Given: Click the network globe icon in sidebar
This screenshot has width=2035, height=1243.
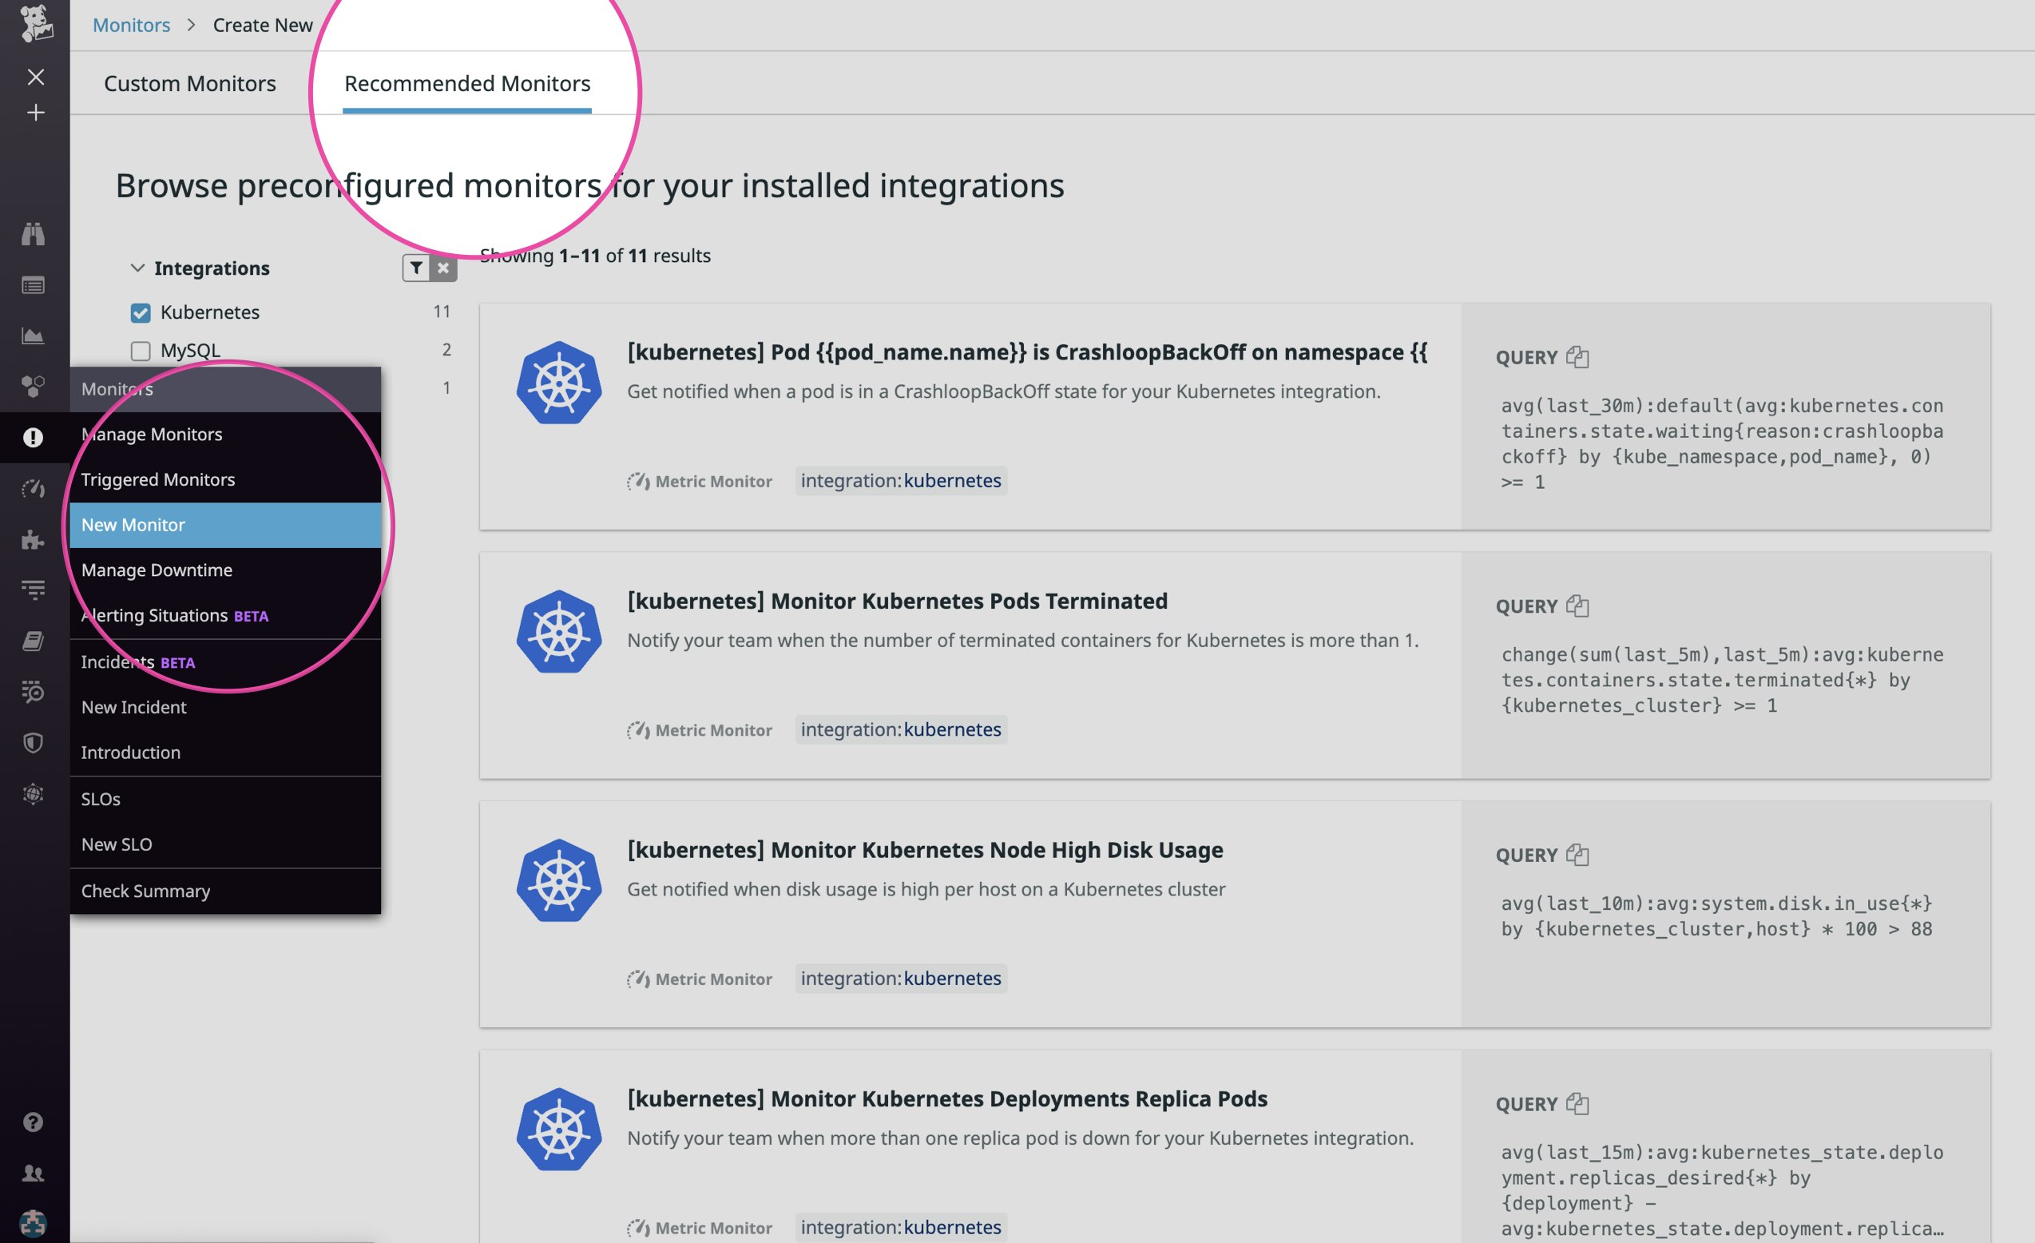Looking at the screenshot, I should pyautogui.click(x=34, y=793).
